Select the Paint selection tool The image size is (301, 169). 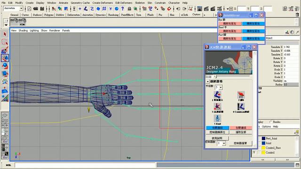point(5,50)
